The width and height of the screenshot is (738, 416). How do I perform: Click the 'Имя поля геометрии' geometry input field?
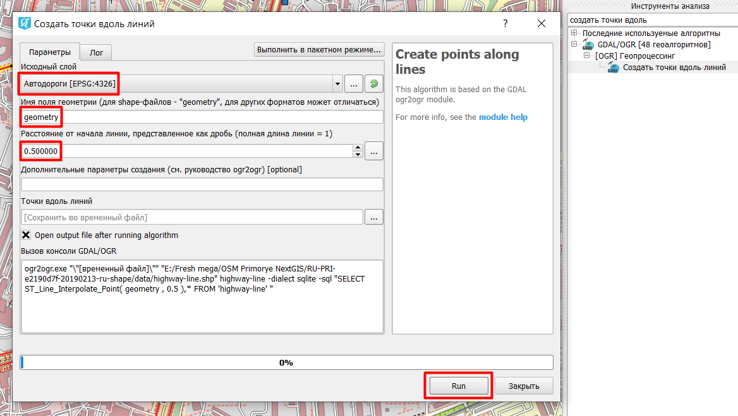coord(202,117)
